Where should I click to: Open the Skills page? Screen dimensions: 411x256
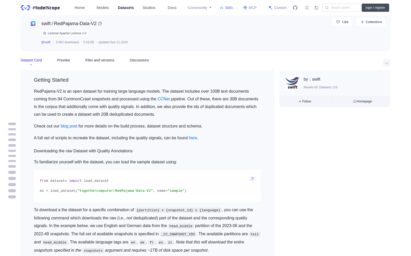tap(227, 8)
